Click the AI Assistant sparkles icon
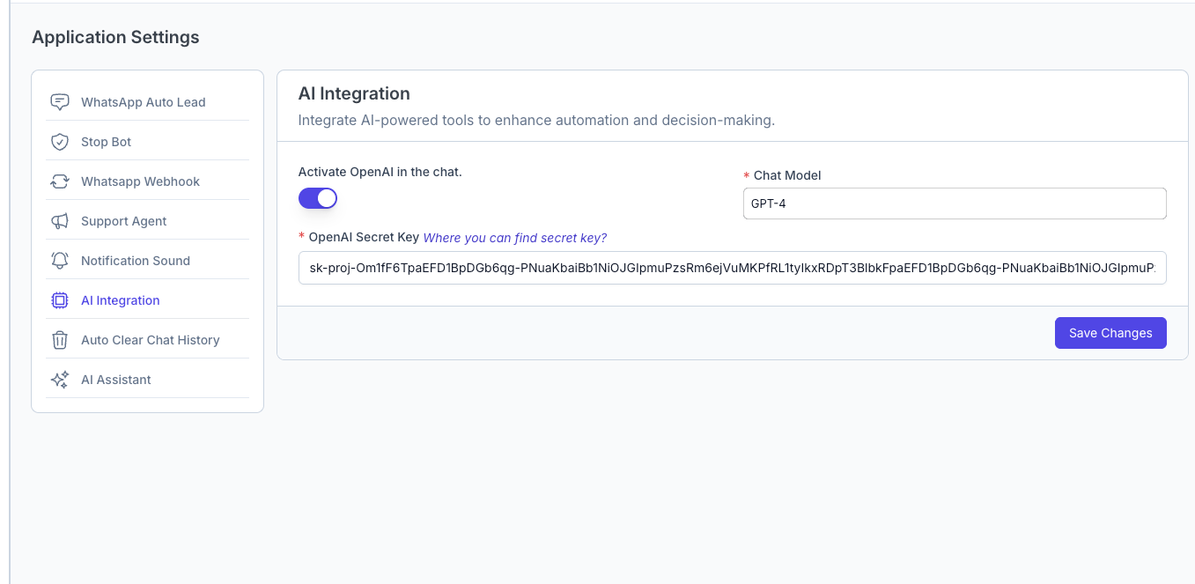 (59, 379)
